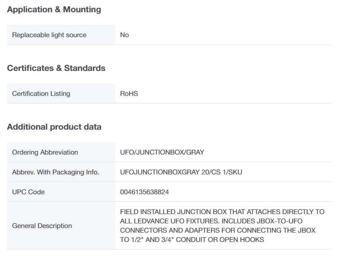Image resolution: width=344 pixels, height=258 pixels.
Task: Select the Replaceable light source label
Action: tap(49, 35)
